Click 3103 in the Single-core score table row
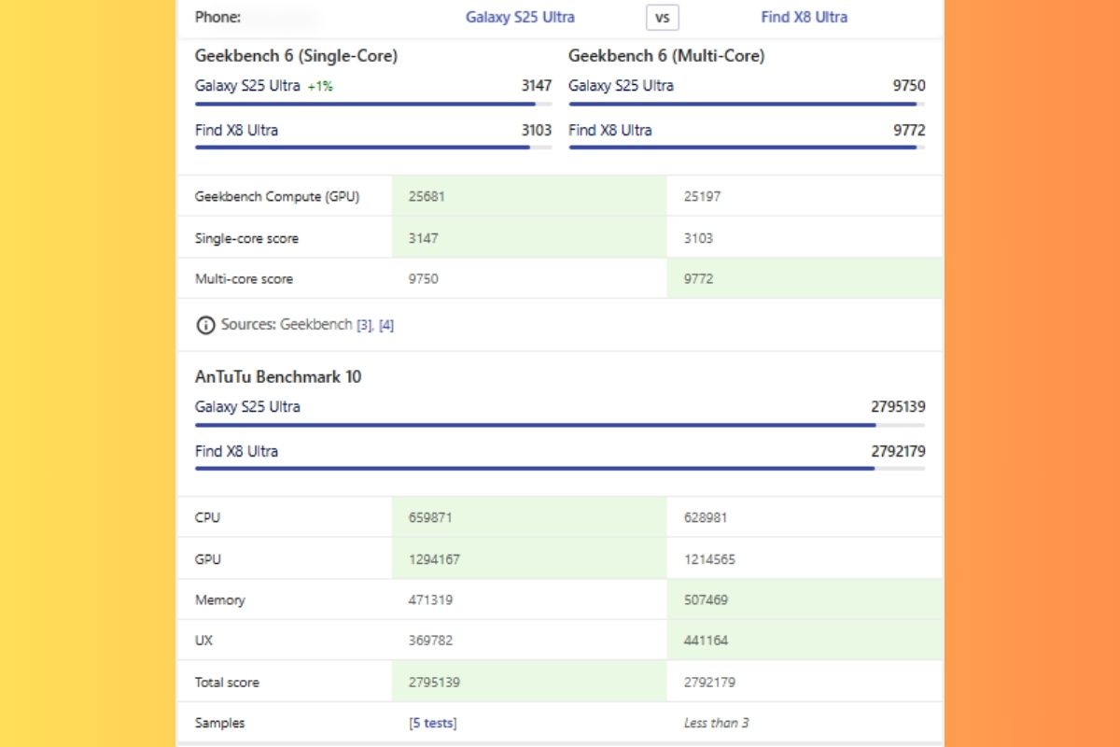This screenshot has height=747, width=1120. coord(698,238)
